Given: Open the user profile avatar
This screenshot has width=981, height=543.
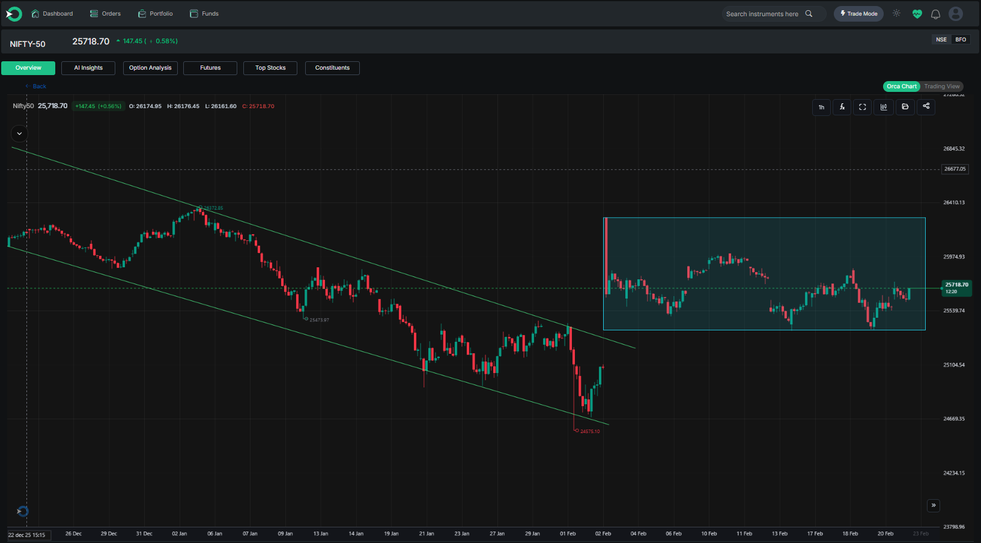Looking at the screenshot, I should (955, 14).
